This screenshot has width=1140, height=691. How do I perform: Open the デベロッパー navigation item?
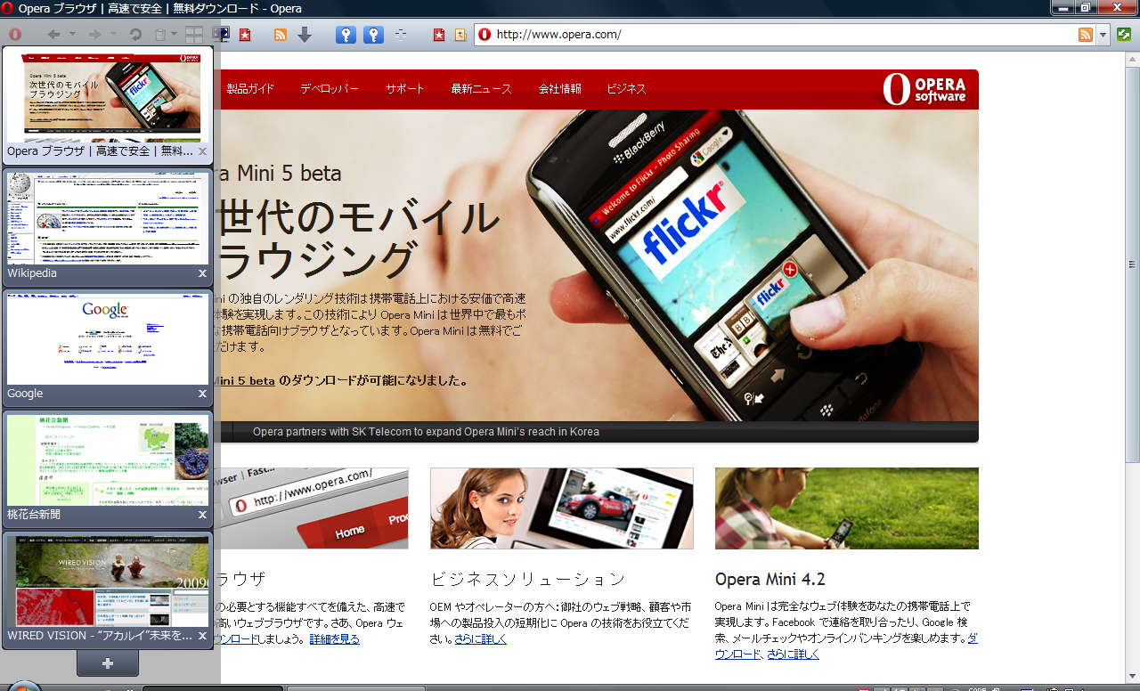pyautogui.click(x=330, y=89)
